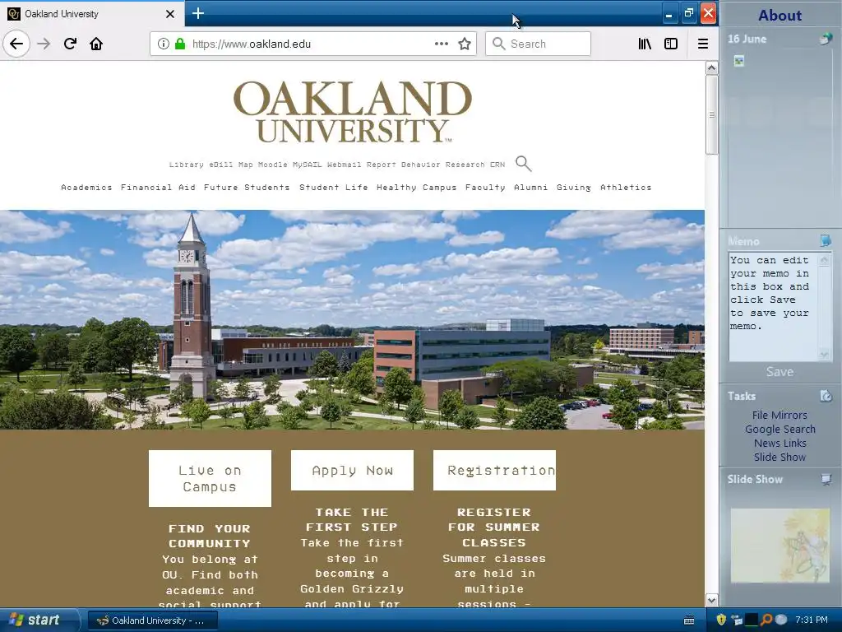Open the Athletics navigation item
The image size is (842, 632).
coord(626,187)
